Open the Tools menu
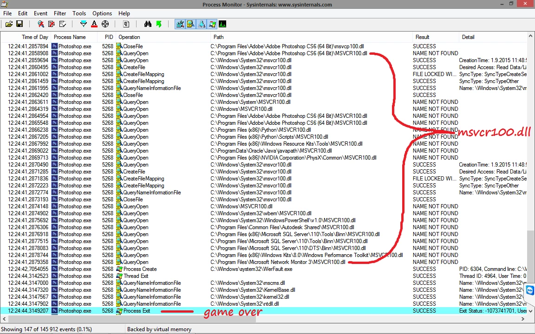 79,13
